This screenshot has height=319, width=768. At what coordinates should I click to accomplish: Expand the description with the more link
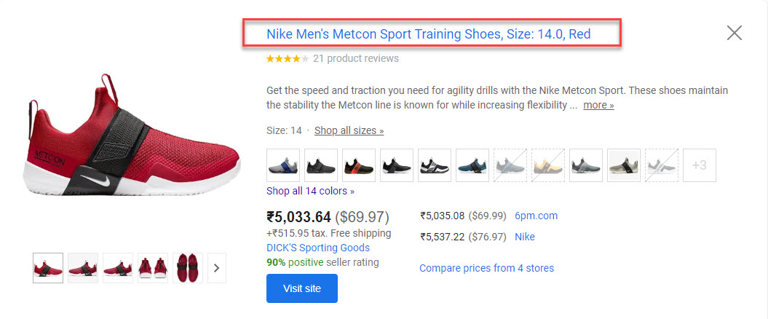coord(598,105)
